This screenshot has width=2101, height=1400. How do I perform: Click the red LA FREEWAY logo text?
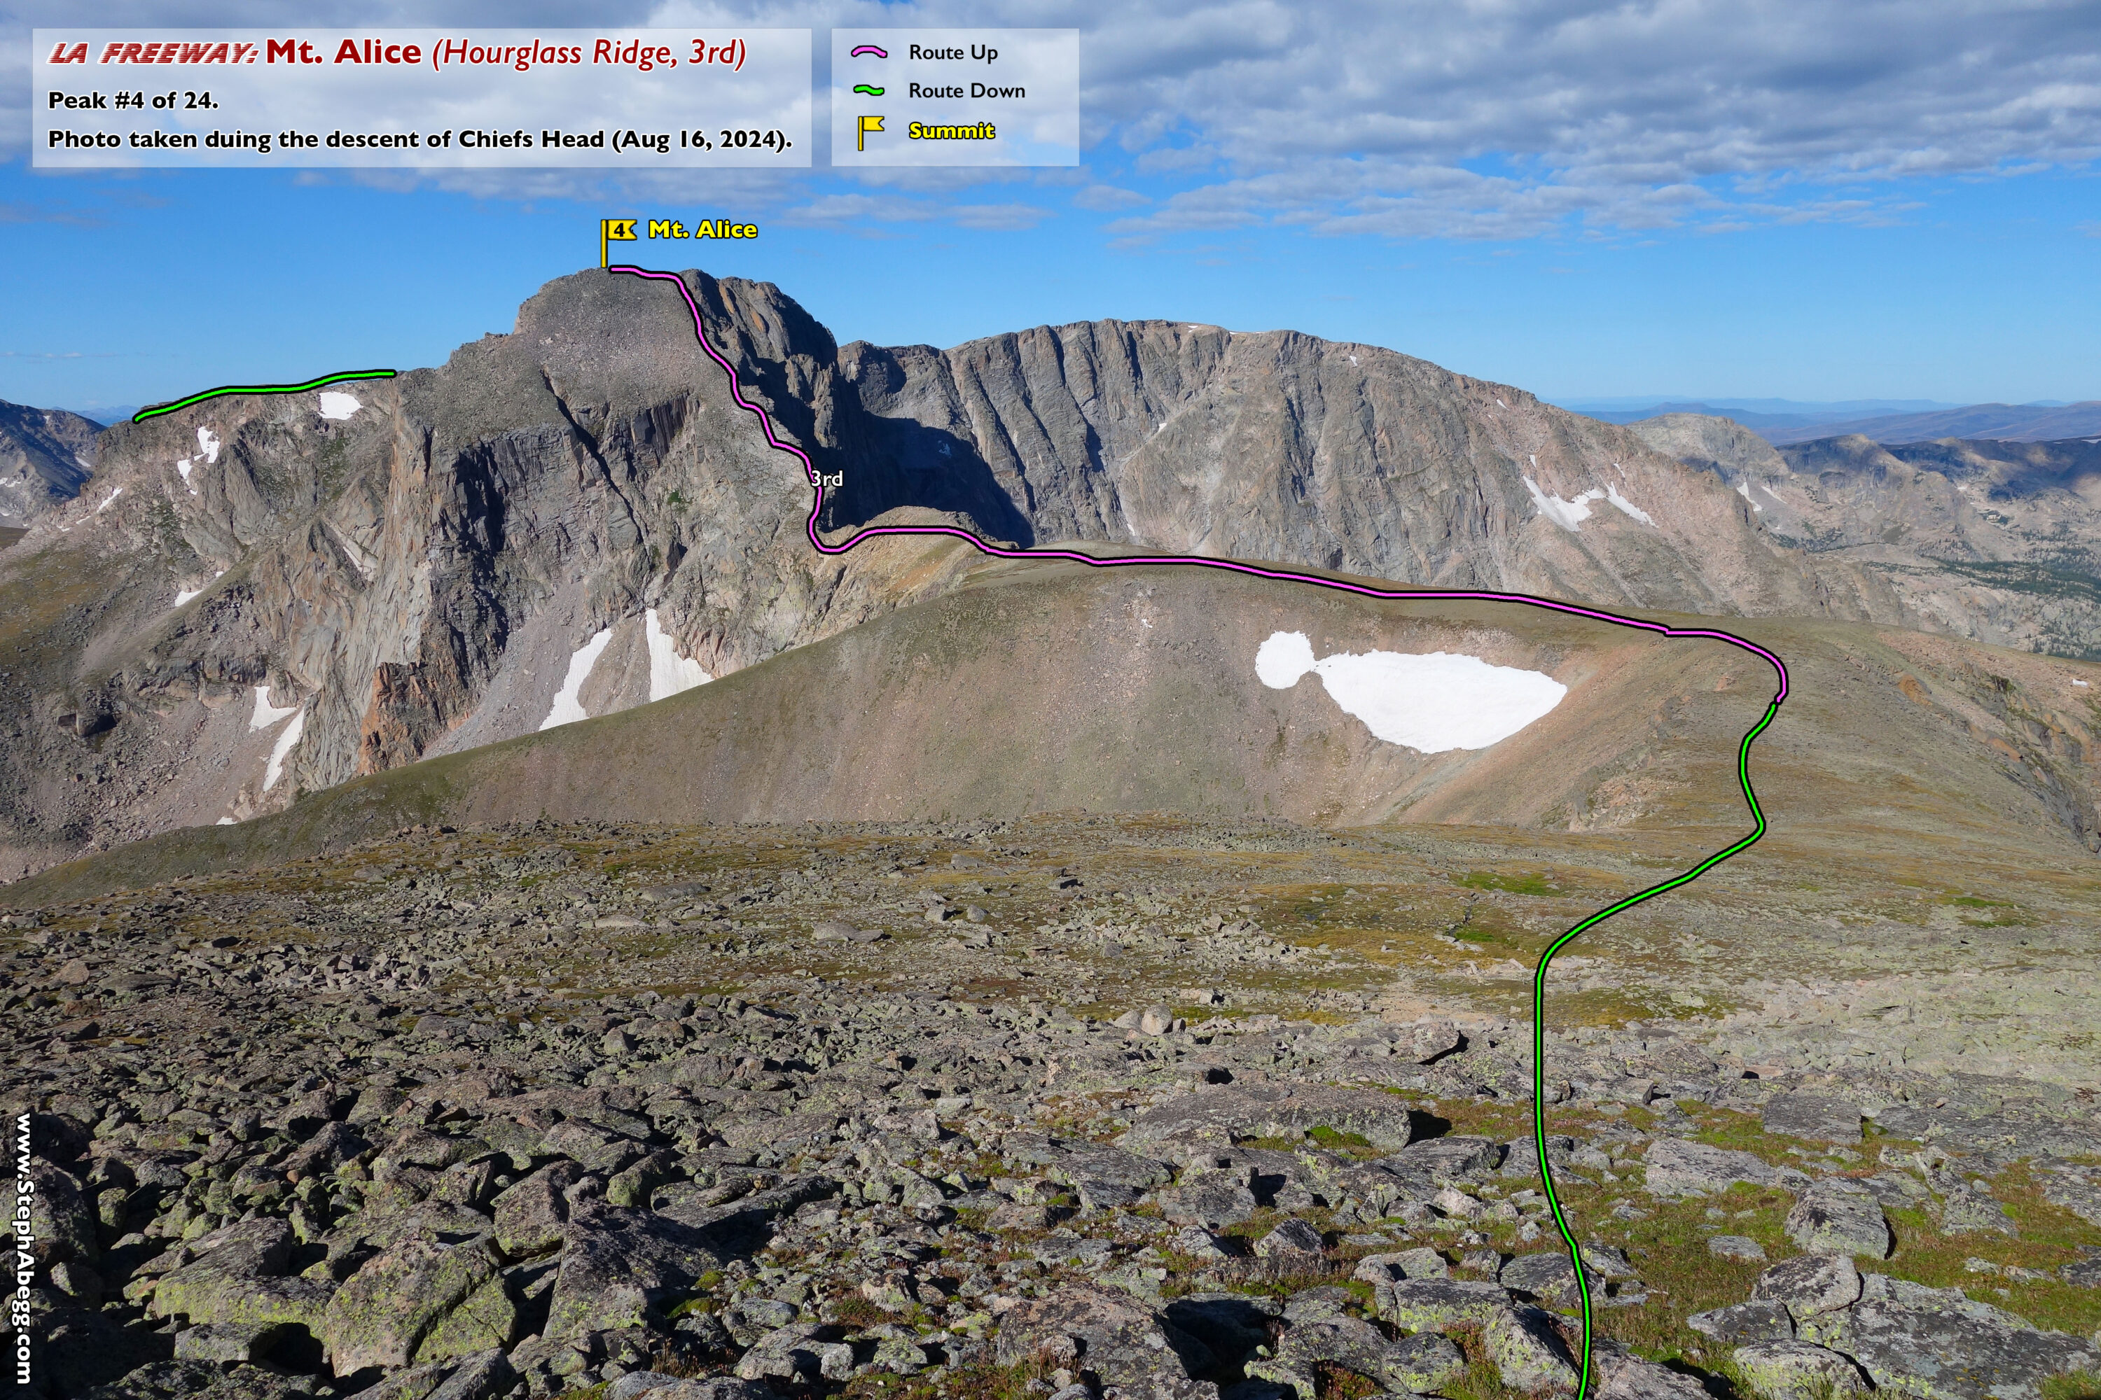tap(153, 55)
